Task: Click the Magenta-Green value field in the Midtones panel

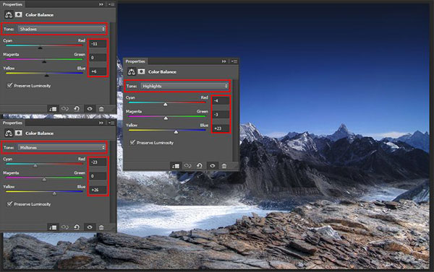Action: click(x=98, y=176)
